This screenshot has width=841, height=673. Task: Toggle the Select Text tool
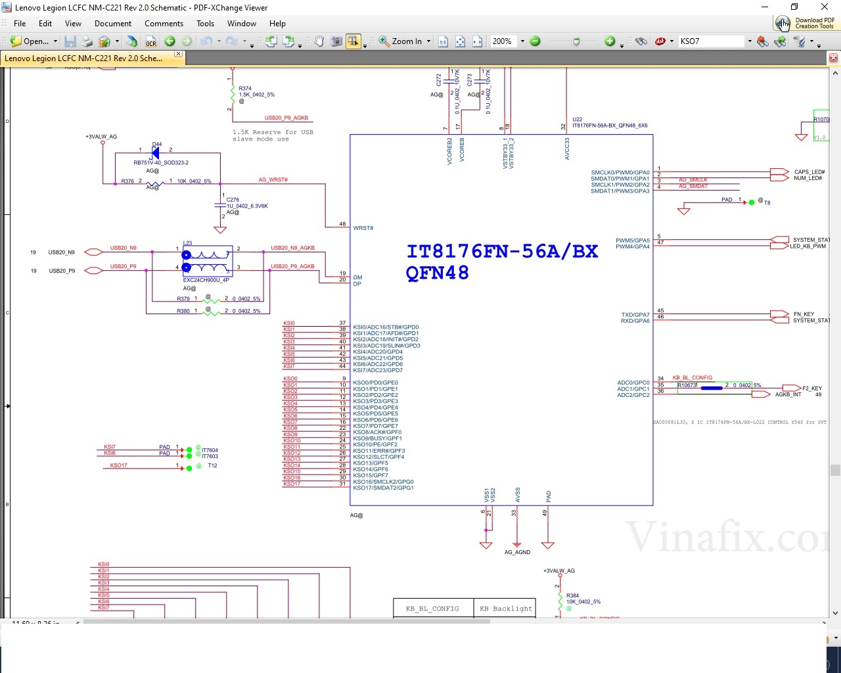pyautogui.click(x=353, y=41)
